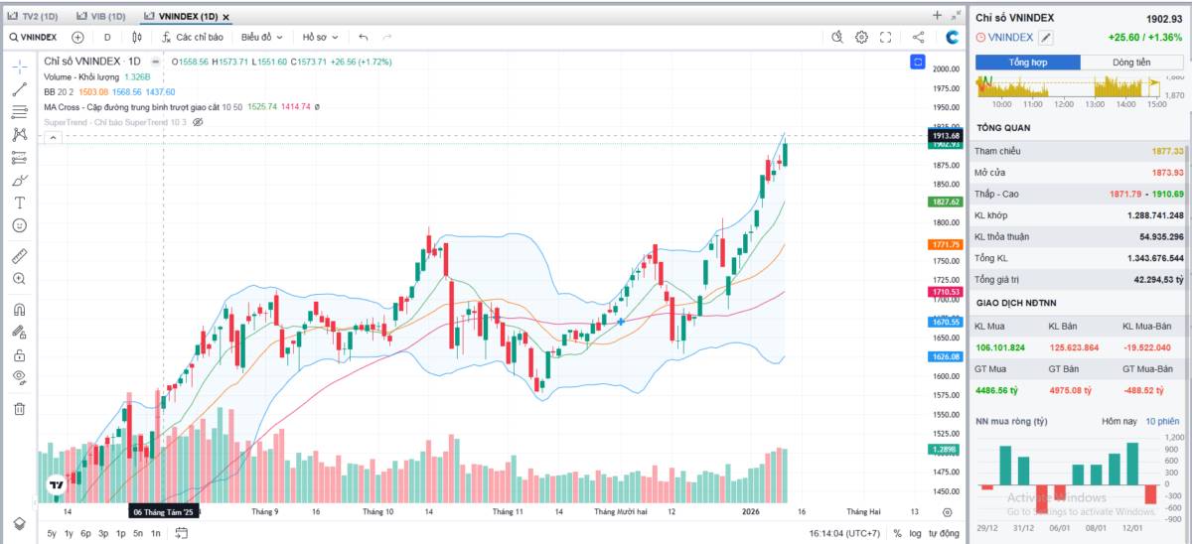The width and height of the screenshot is (1192, 544).
Task: Redo the chart action
Action: pyautogui.click(x=387, y=37)
